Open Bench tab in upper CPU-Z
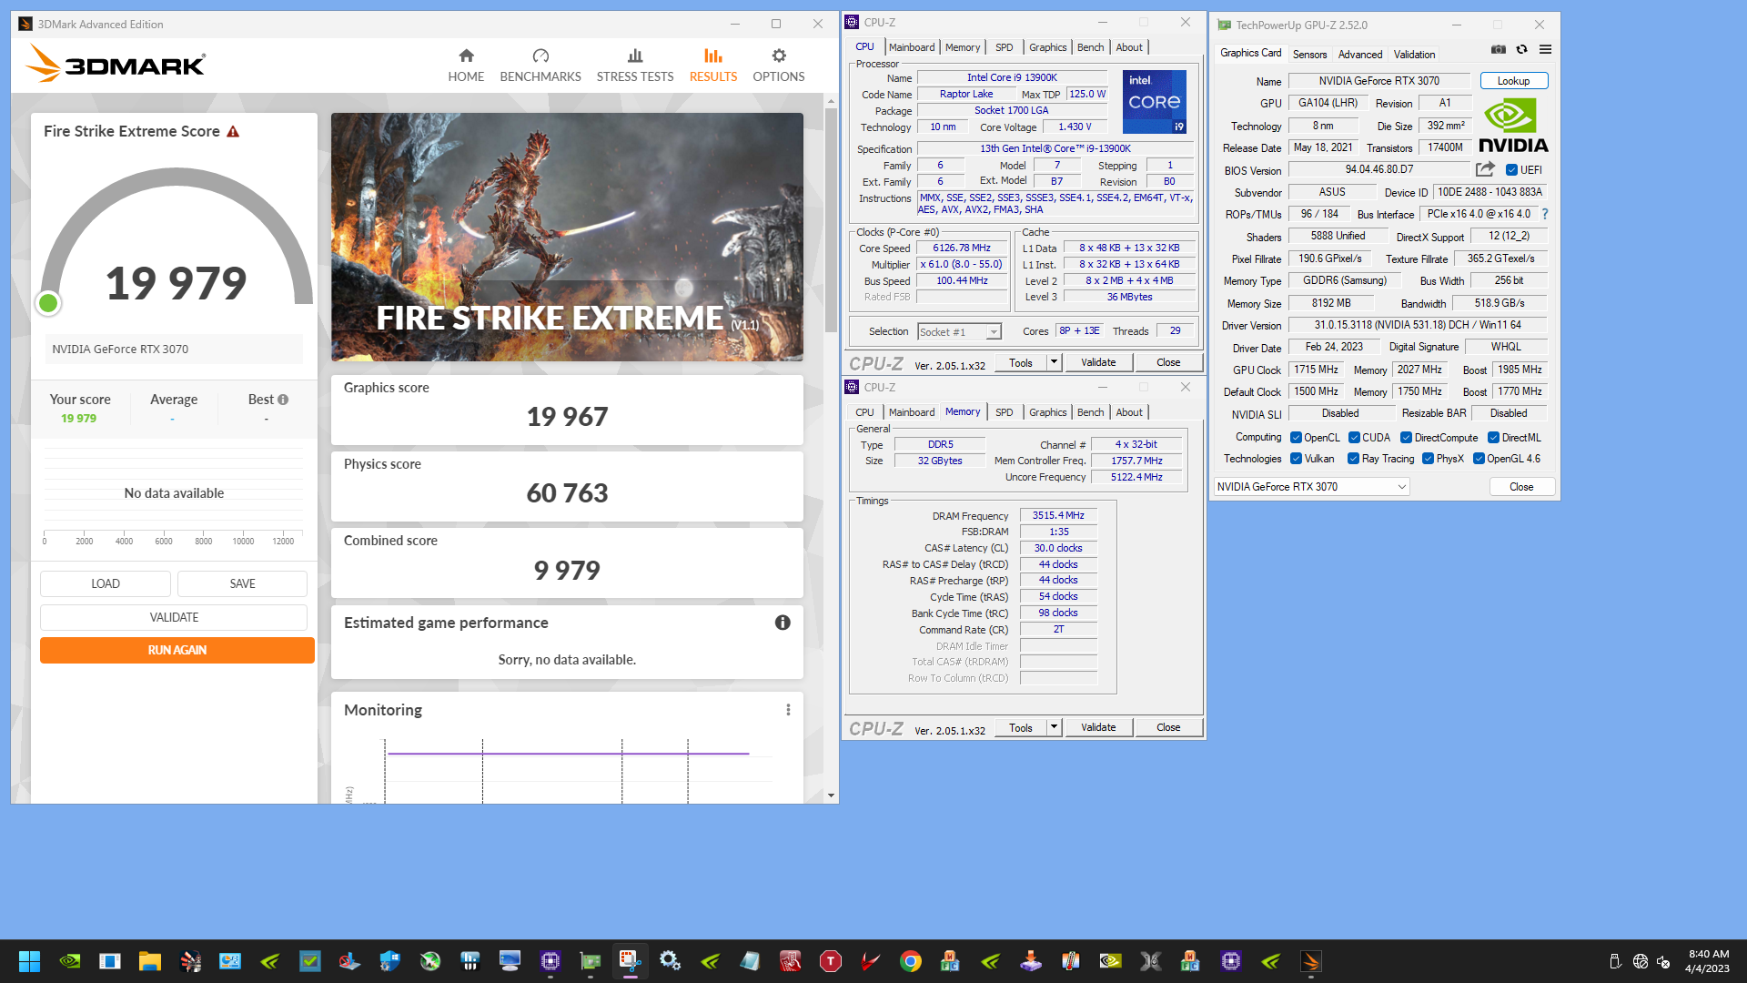The image size is (1747, 983). tap(1090, 47)
